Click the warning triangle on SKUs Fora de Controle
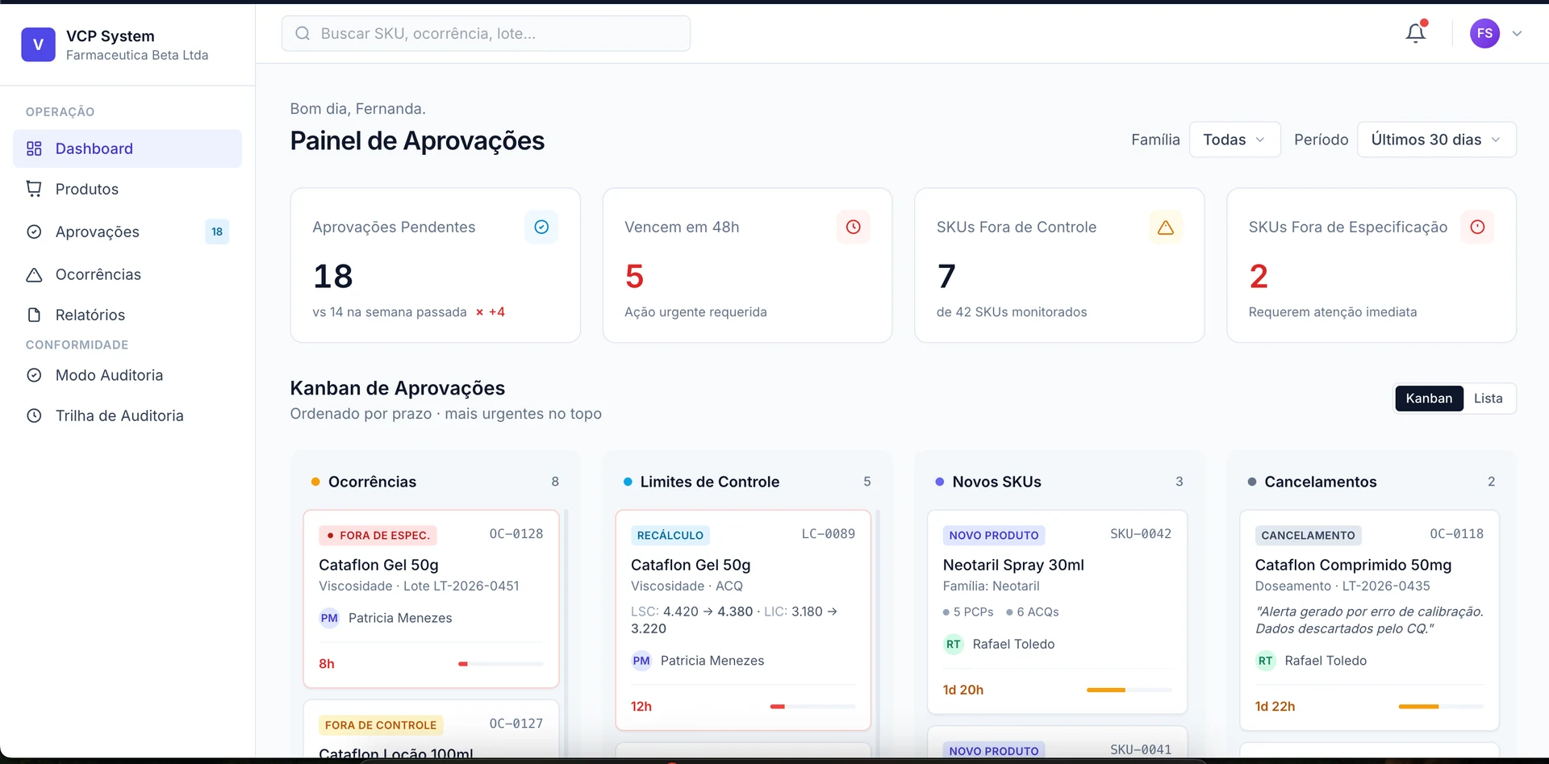 coord(1165,228)
